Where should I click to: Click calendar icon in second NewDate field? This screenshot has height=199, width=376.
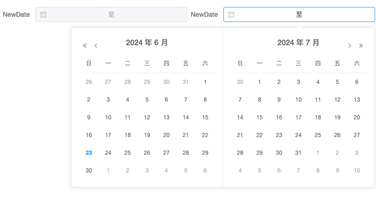click(x=231, y=14)
